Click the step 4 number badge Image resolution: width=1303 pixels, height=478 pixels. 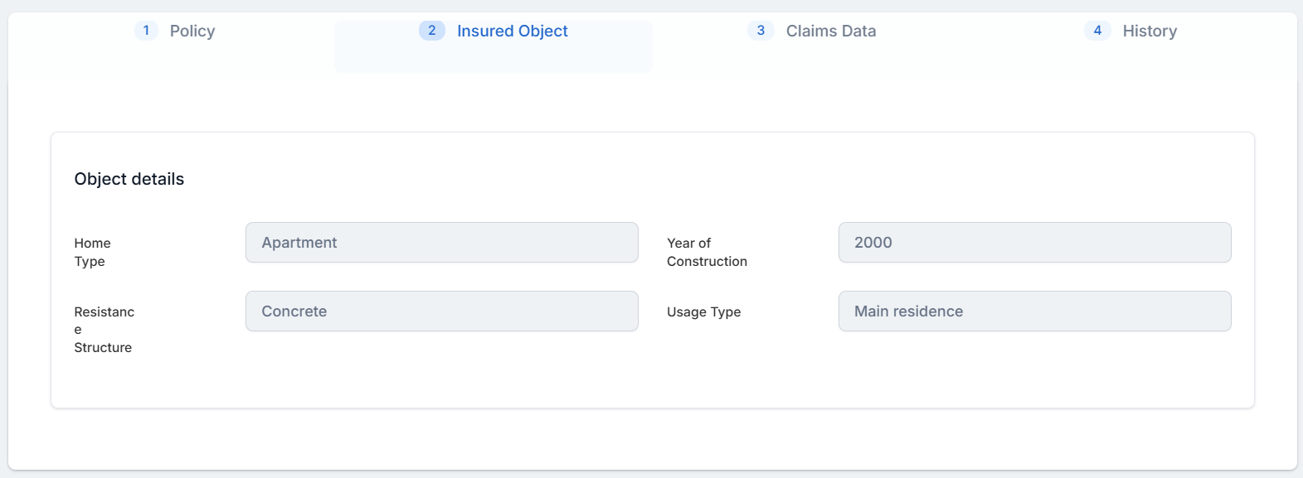[x=1097, y=31]
